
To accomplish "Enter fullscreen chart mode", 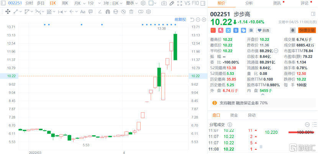I will tap(179, 3).
